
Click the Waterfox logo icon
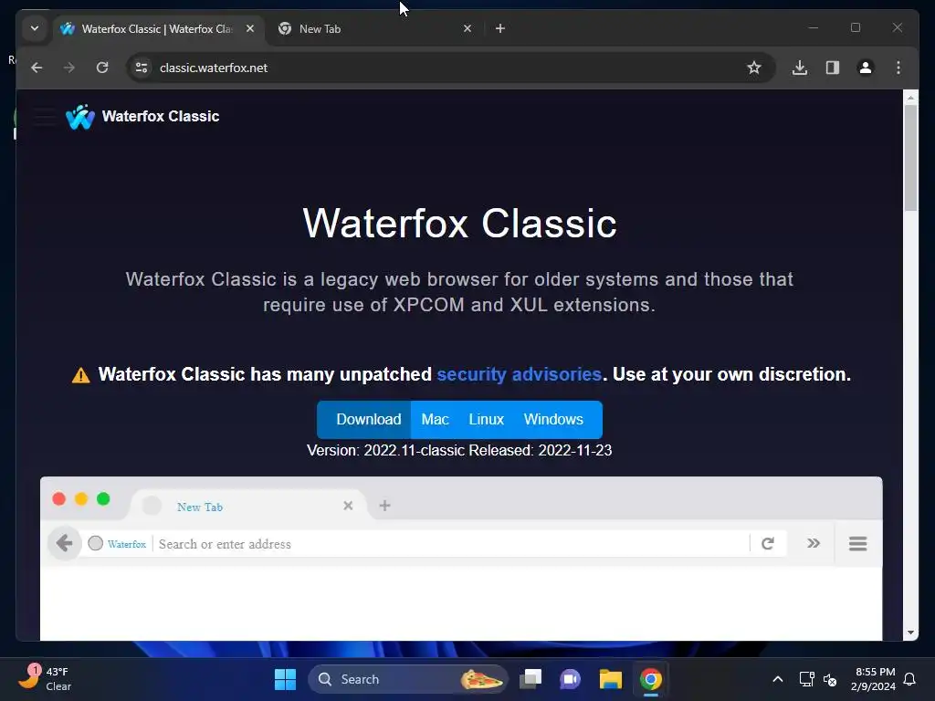(80, 117)
